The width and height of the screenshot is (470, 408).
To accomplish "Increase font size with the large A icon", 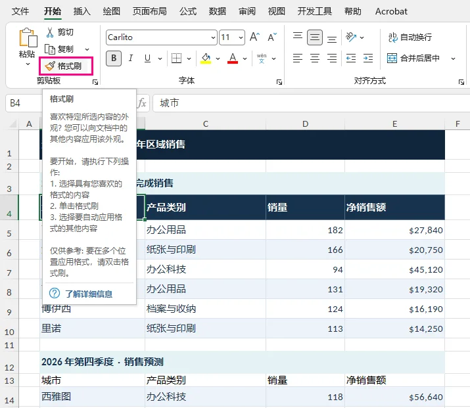I will tap(255, 37).
